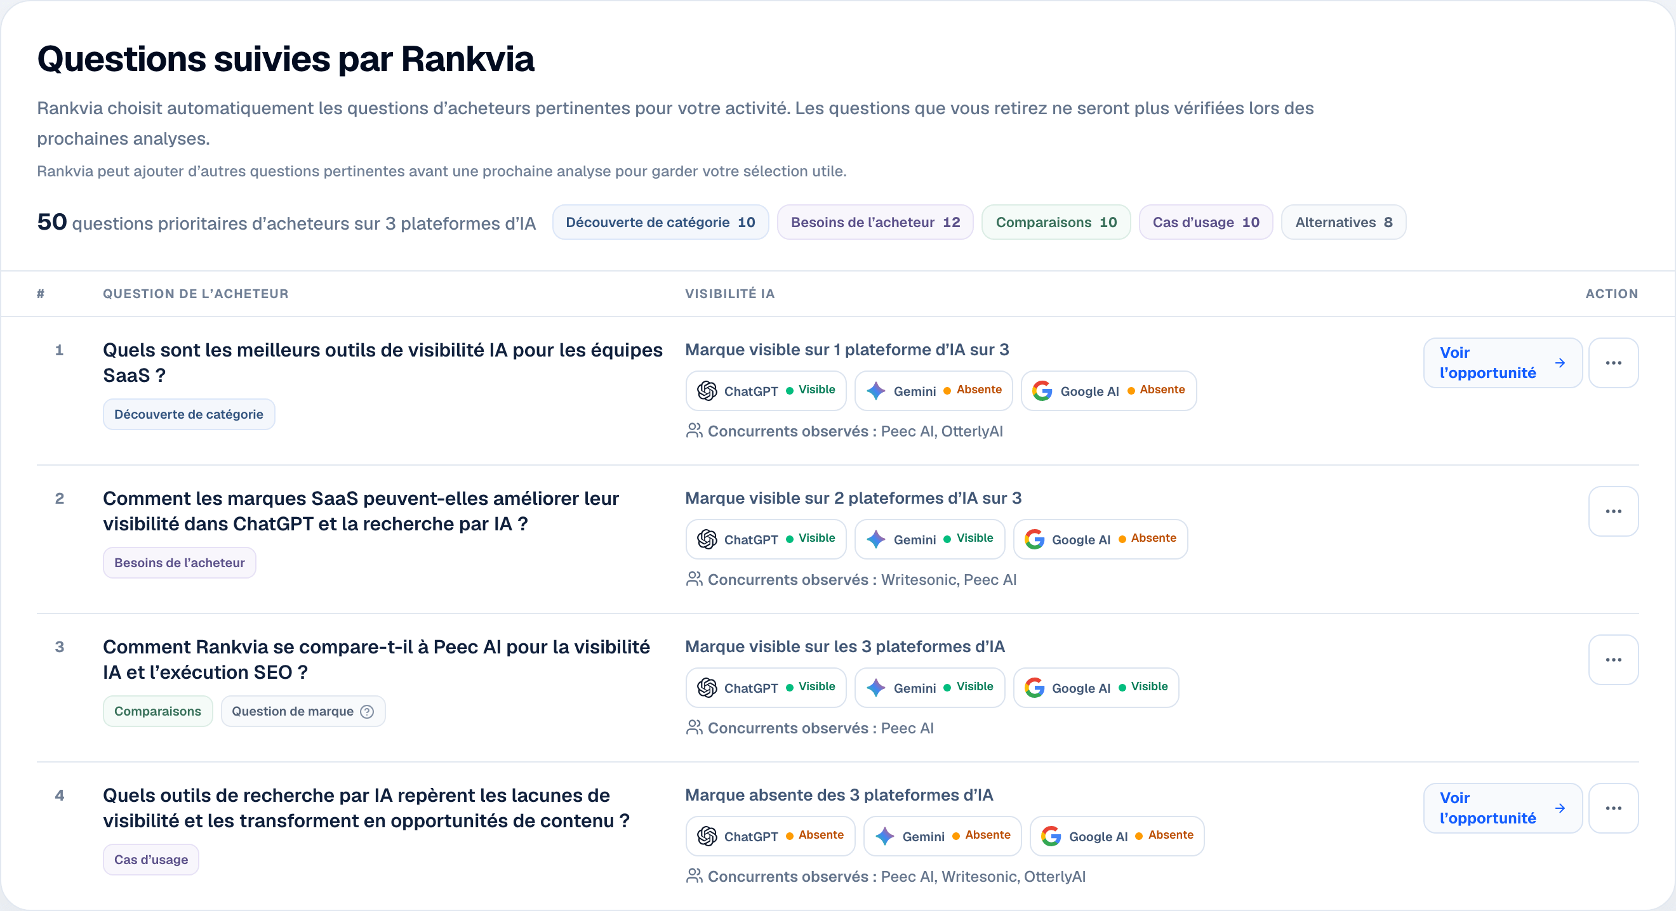Image resolution: width=1676 pixels, height=911 pixels.
Task: Filter by Cas d'usage 10 chip
Action: point(1206,223)
